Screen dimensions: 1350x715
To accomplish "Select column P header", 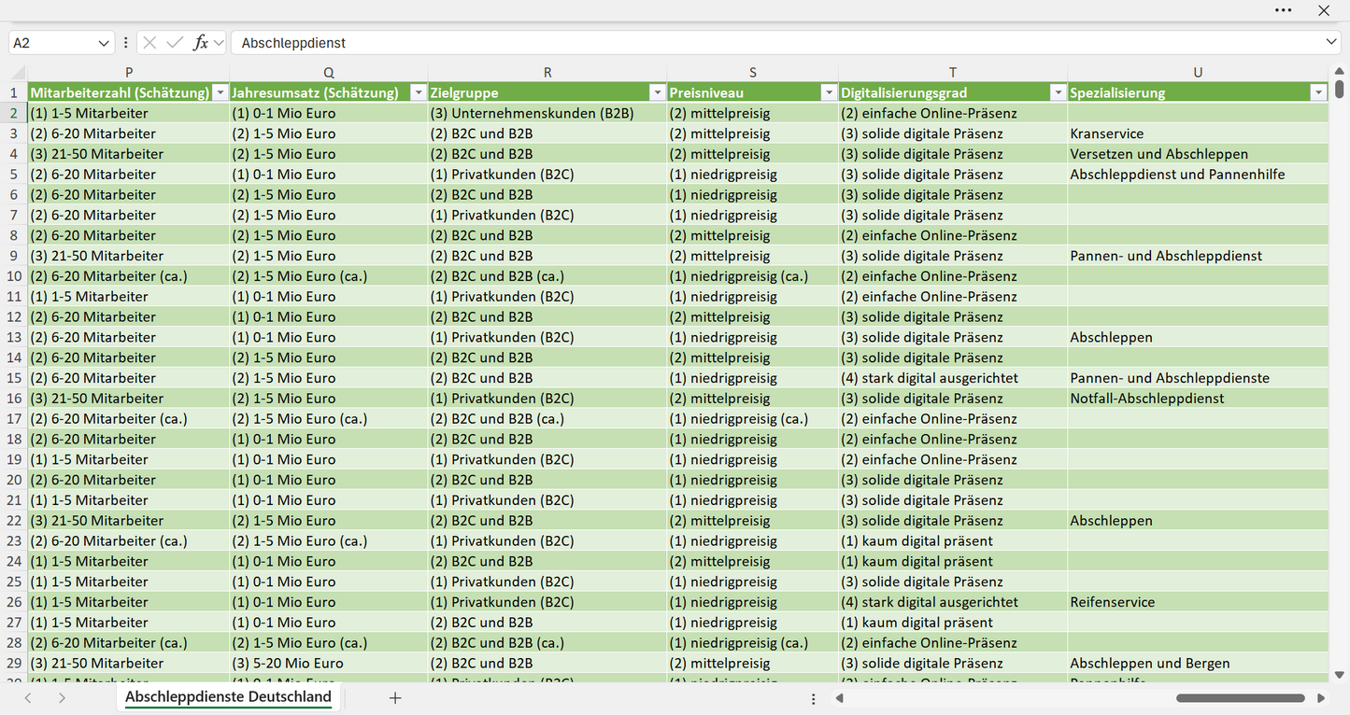I will (129, 72).
